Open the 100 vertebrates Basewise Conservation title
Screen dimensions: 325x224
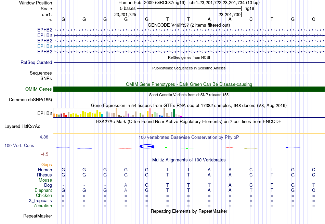189,137
